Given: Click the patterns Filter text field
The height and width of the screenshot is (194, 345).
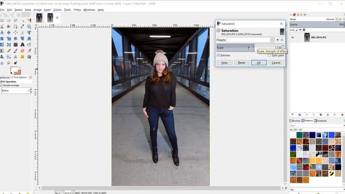Looking at the screenshot, I should [316, 126].
